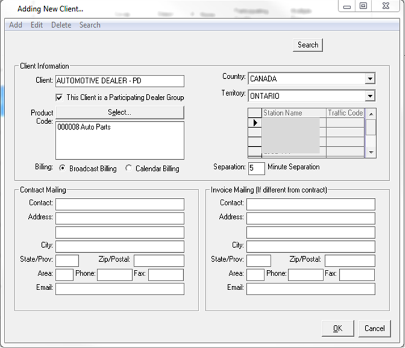The width and height of the screenshot is (405, 348).
Task: Click Contract Mailing Contact field
Action: [x=120, y=204]
